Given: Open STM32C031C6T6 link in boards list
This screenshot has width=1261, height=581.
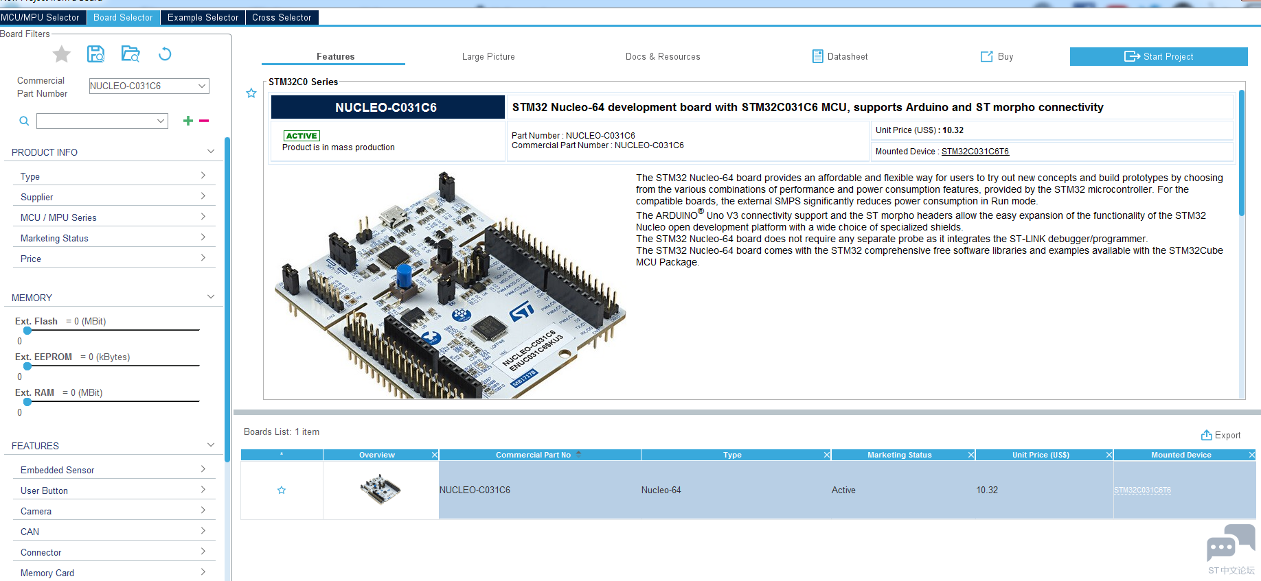Looking at the screenshot, I should click(1143, 490).
